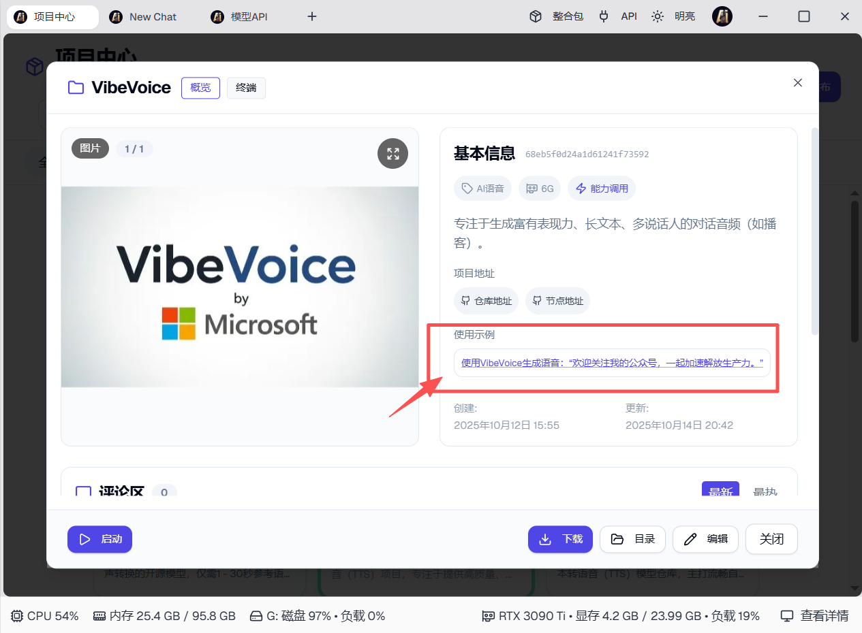Screen dimensions: 862x633
Task: Open the 仓库地址 GitHub link
Action: tap(487, 301)
